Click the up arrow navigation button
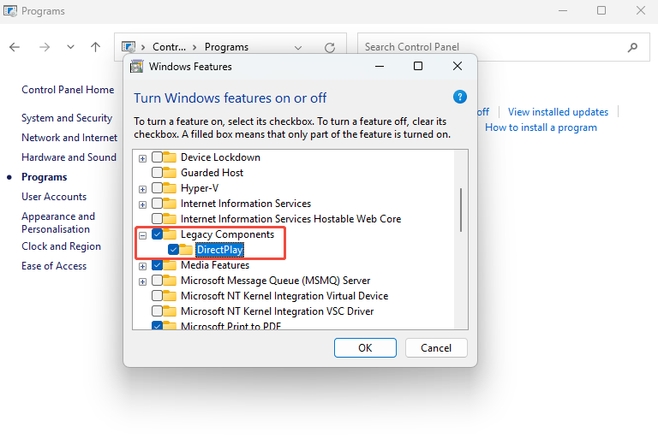Image resolution: width=658 pixels, height=444 pixels. coord(95,47)
